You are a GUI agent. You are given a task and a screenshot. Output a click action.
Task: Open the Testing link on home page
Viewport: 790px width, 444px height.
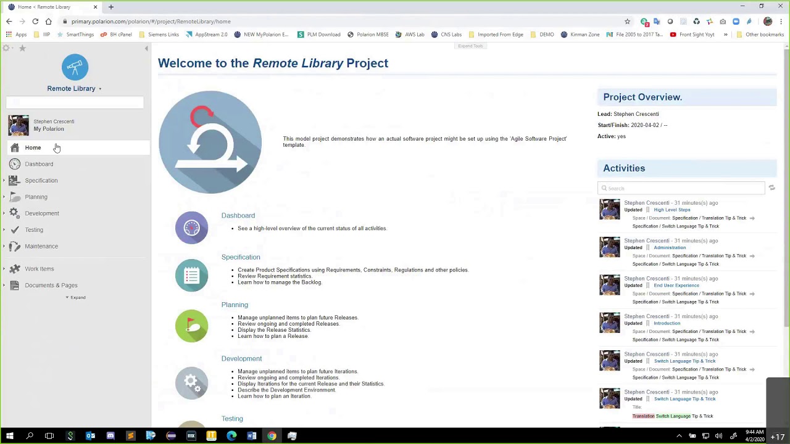[x=232, y=419]
